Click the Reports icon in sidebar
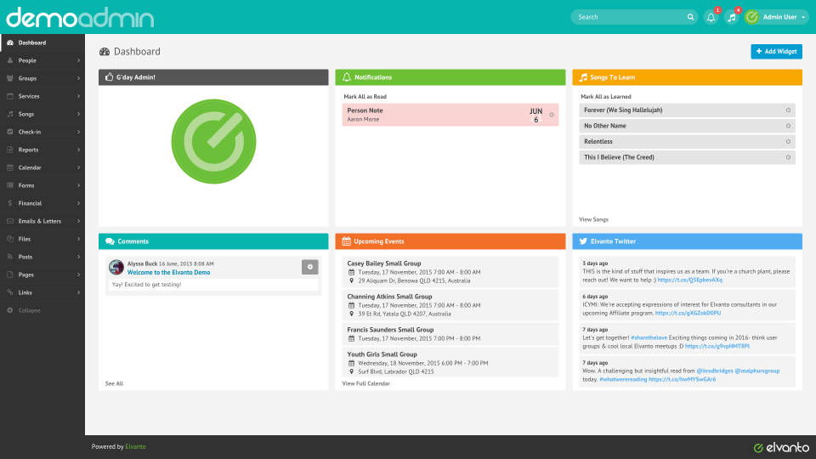The image size is (816, 459). 10,150
